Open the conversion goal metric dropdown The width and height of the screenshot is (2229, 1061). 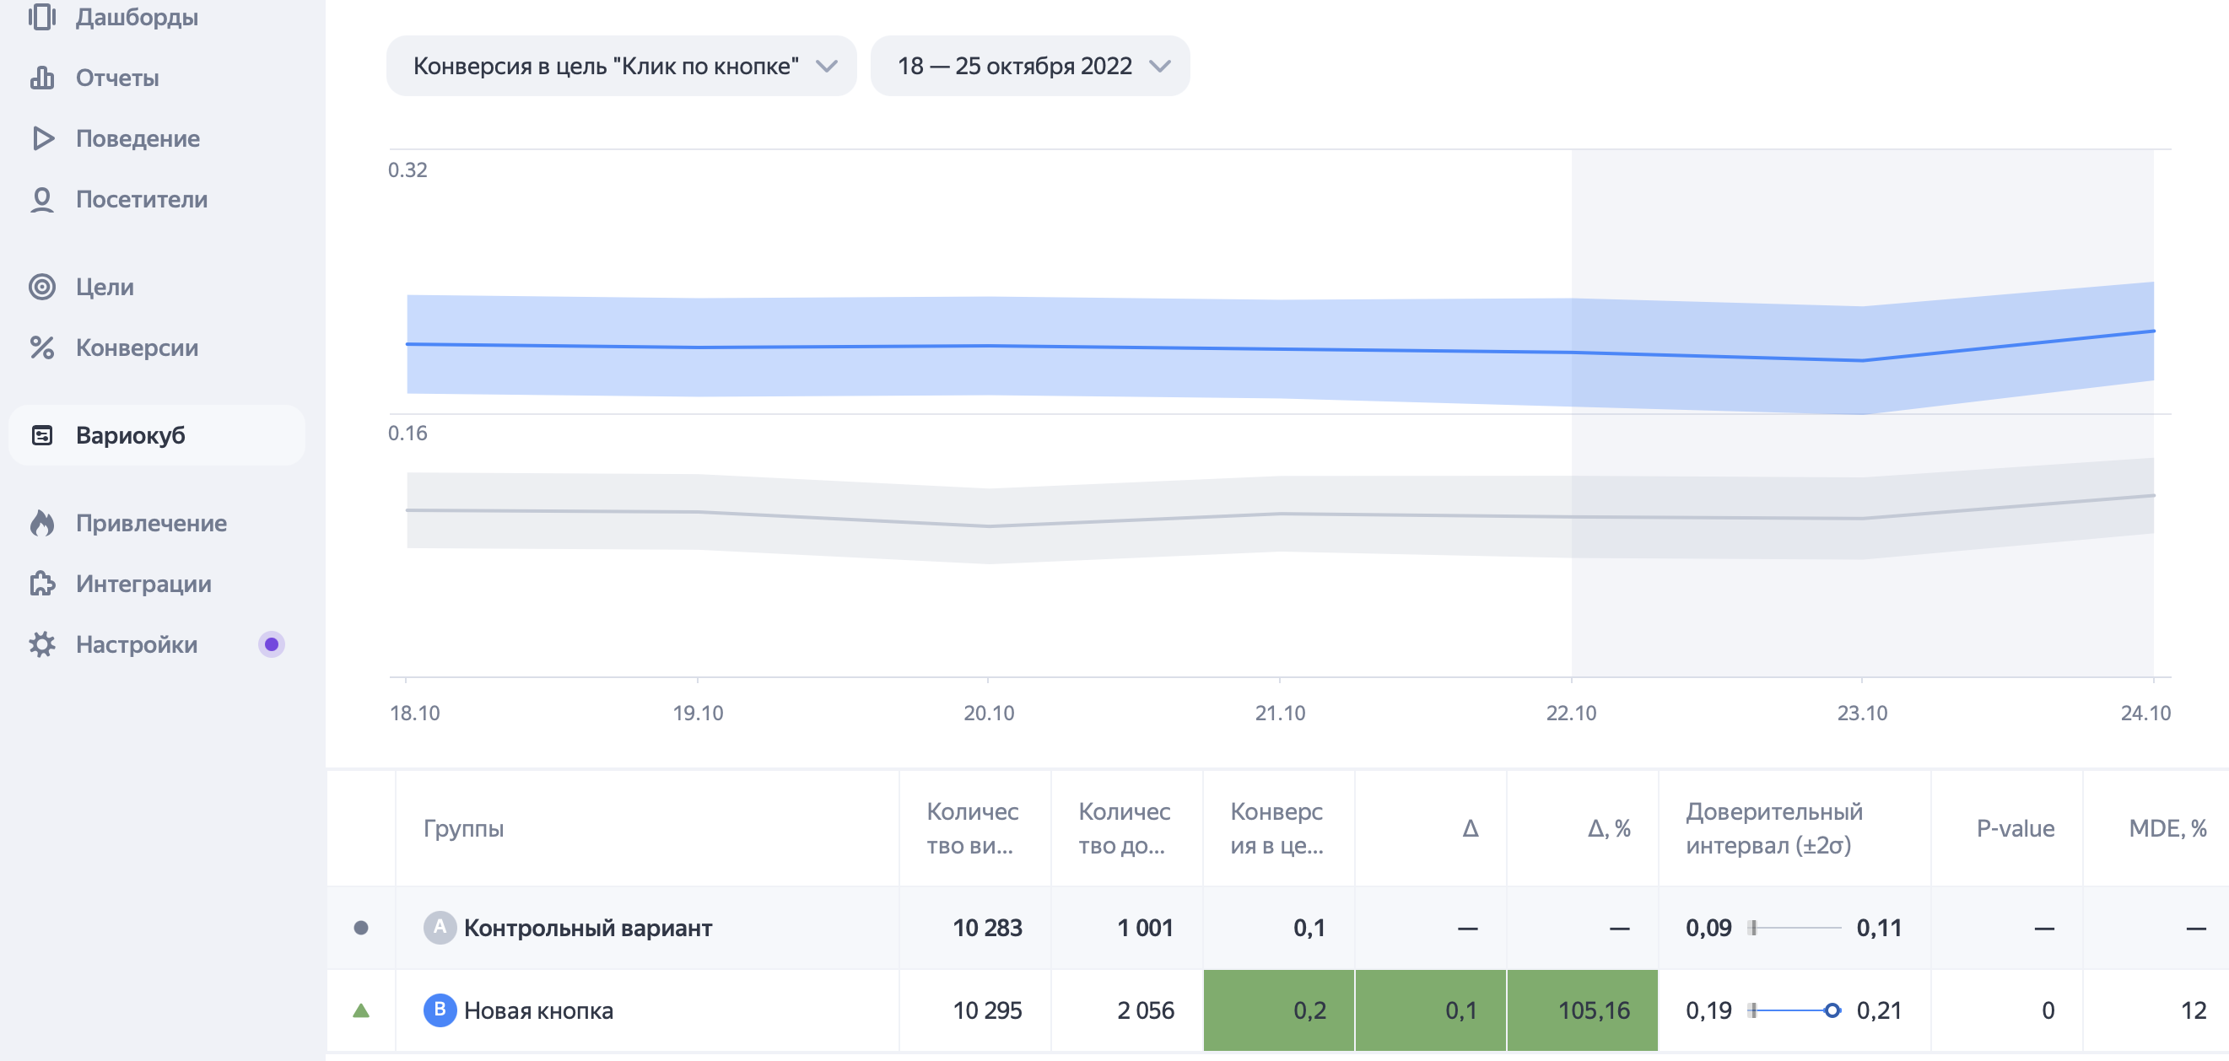[621, 66]
